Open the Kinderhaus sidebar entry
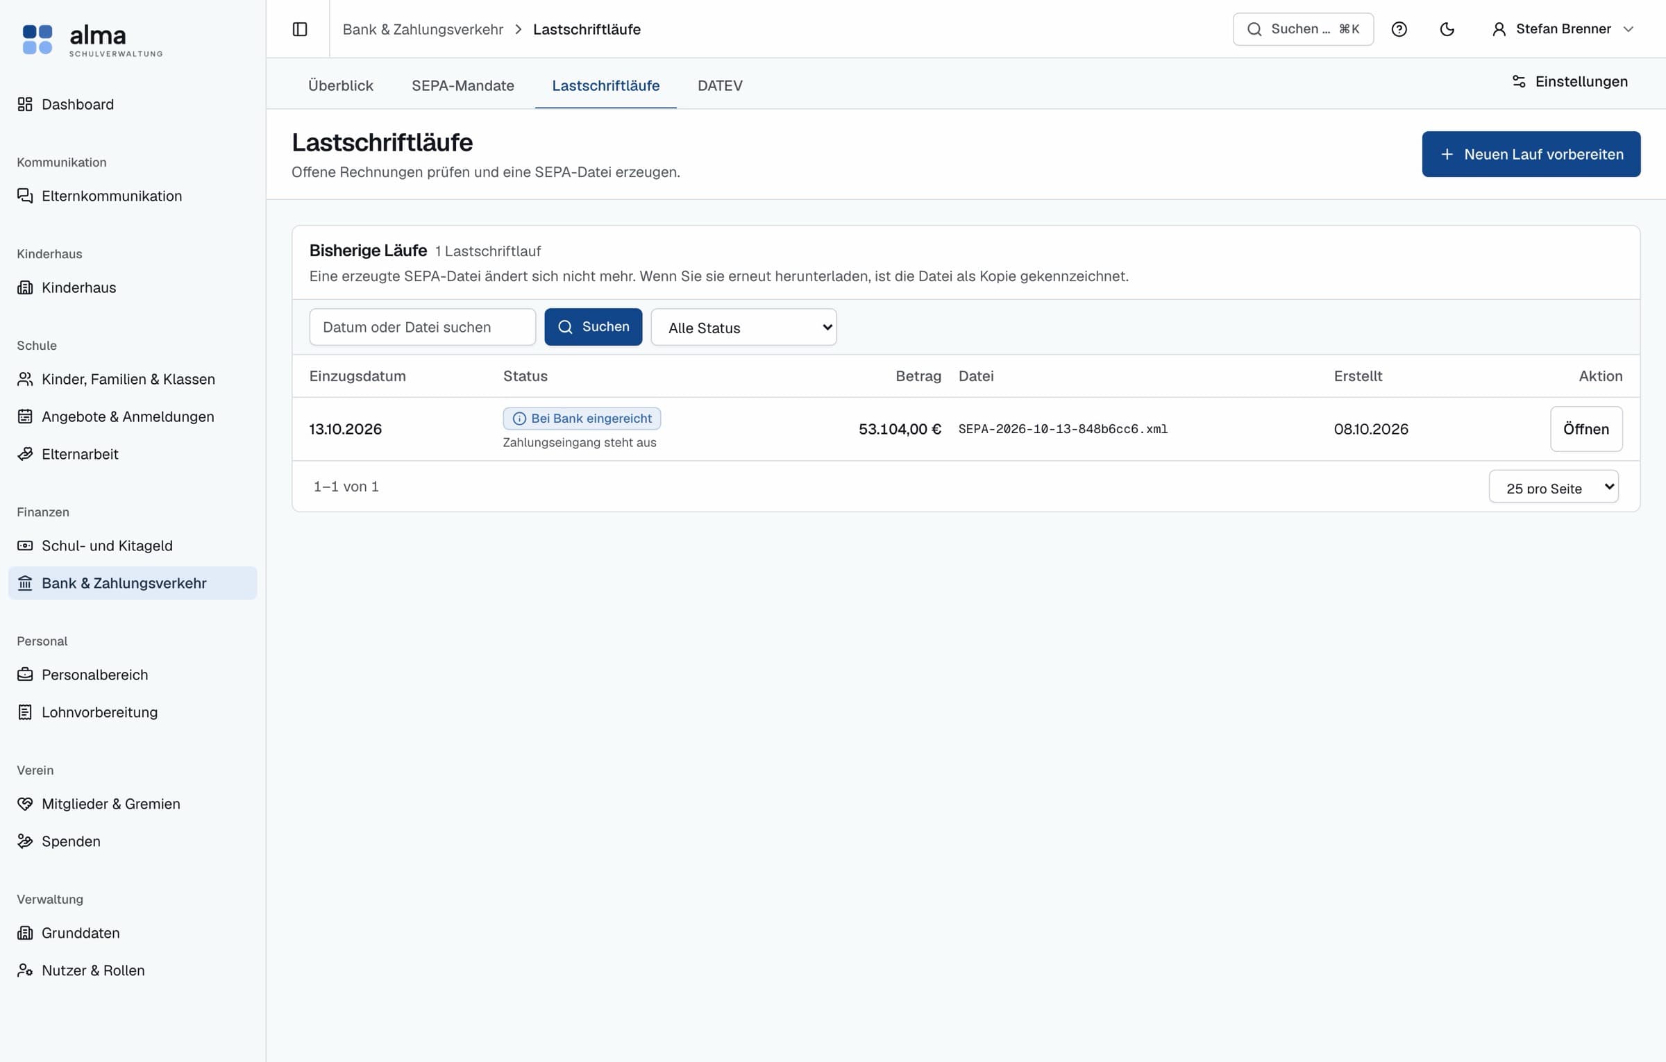This screenshot has height=1062, width=1666. pyautogui.click(x=133, y=287)
